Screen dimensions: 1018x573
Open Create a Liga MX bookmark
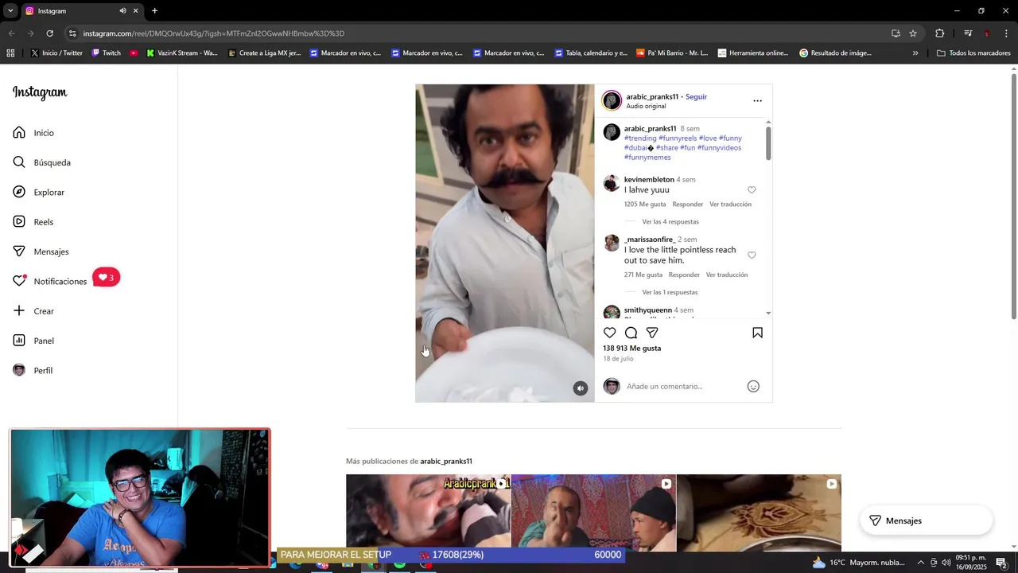coord(264,53)
